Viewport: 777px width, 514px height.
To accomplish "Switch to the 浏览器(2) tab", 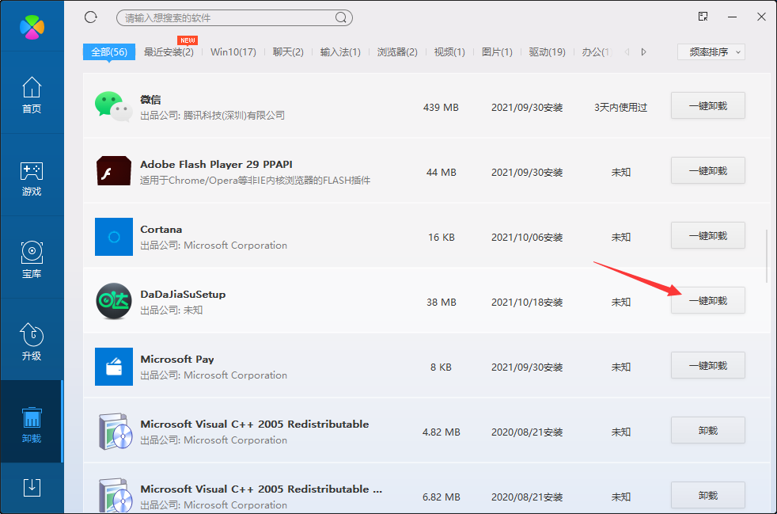I will (397, 51).
